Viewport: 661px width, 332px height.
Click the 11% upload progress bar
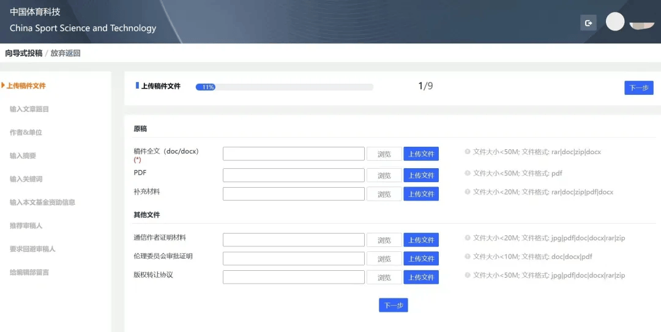[284, 87]
